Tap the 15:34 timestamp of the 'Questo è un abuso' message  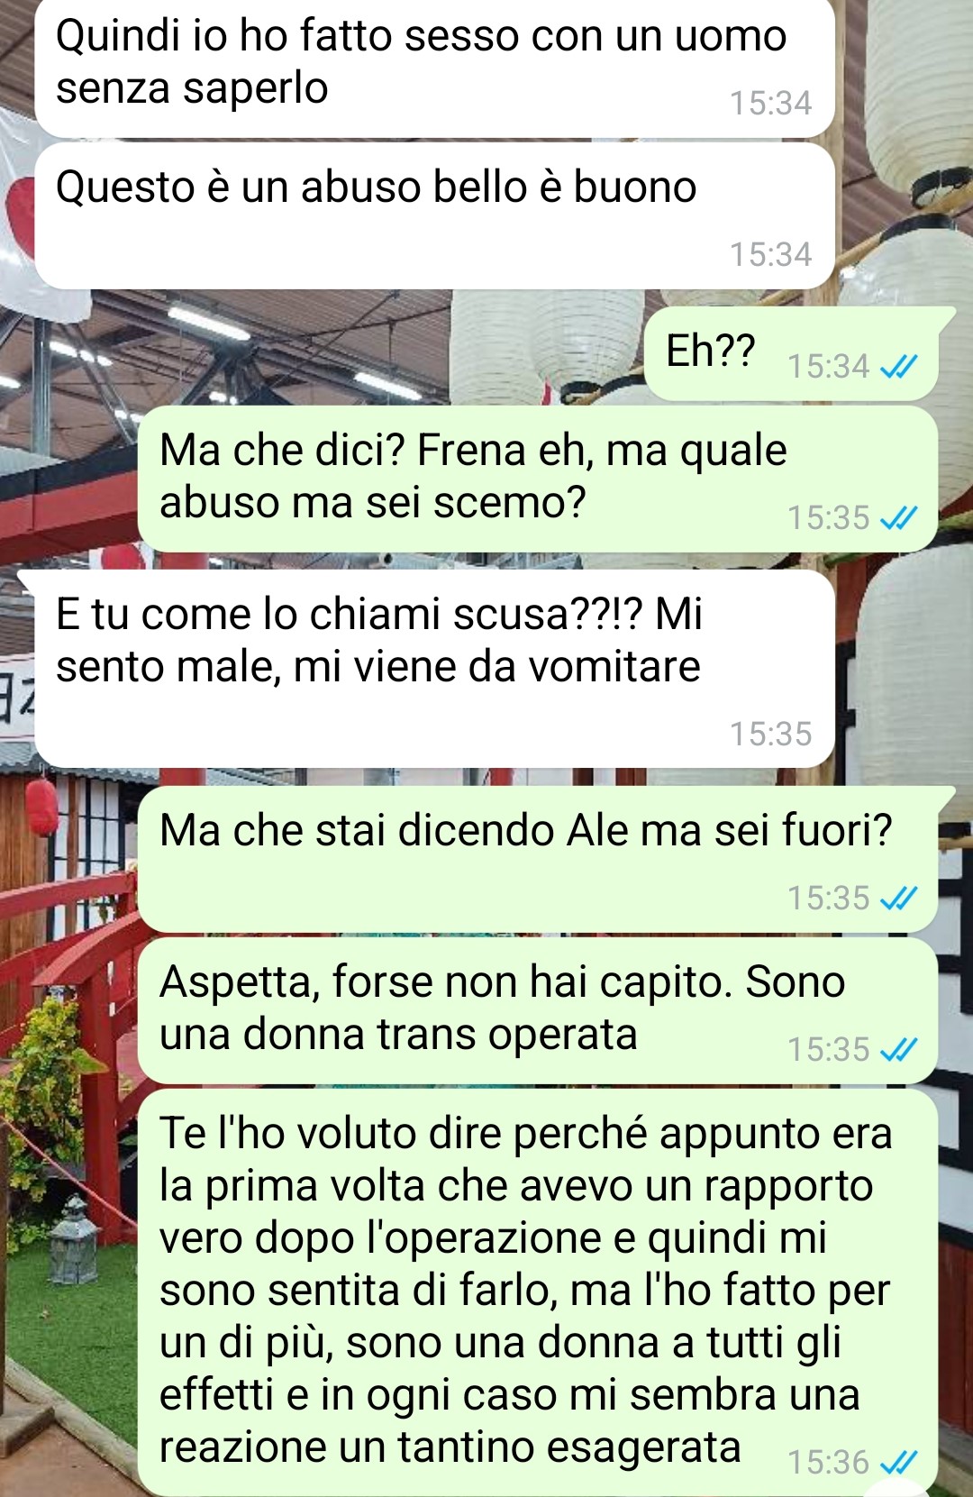pos(770,254)
